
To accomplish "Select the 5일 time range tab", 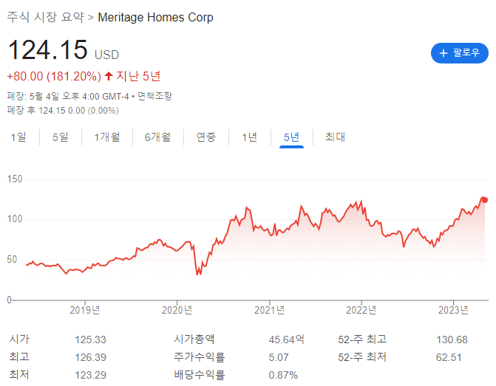I will coord(61,137).
